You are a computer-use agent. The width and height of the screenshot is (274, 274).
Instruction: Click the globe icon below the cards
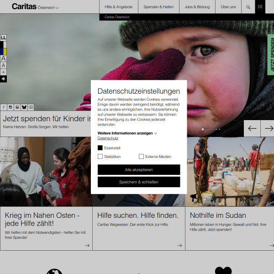[x=54, y=271]
